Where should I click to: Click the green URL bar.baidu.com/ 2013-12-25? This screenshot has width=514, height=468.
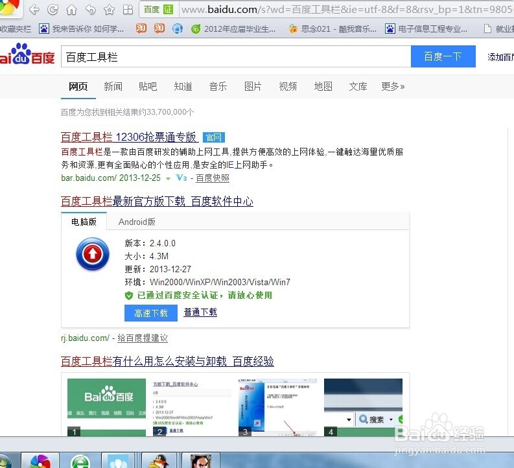pos(111,178)
